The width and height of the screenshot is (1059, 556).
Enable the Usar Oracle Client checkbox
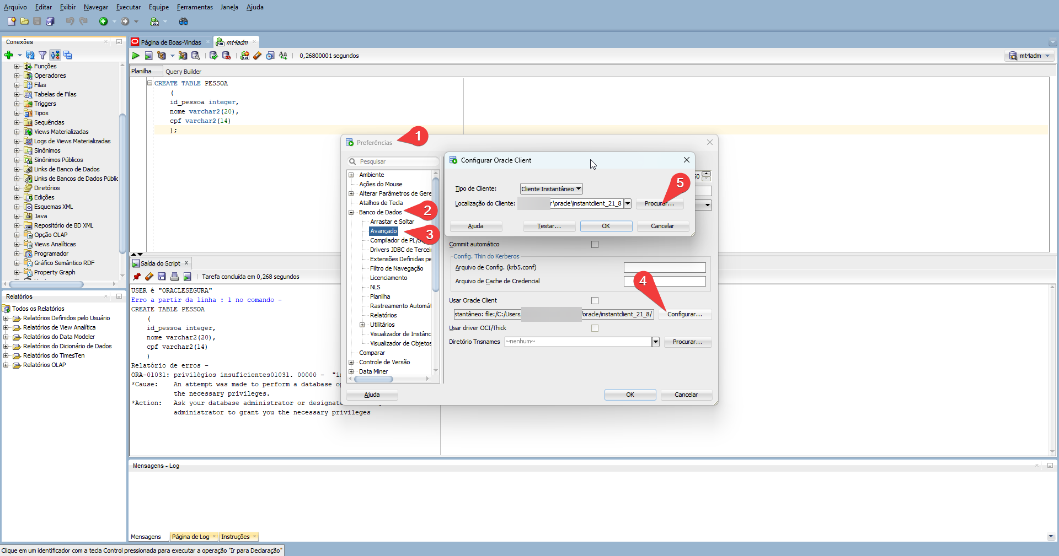pos(595,301)
